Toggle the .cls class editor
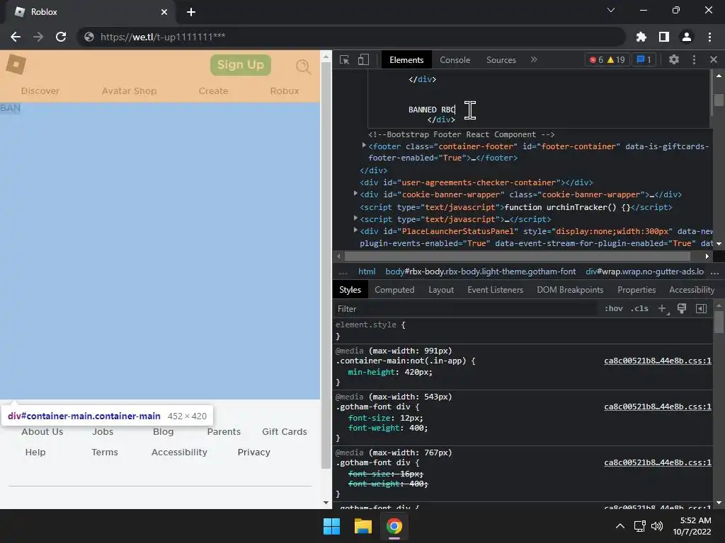The image size is (725, 543). (x=639, y=308)
